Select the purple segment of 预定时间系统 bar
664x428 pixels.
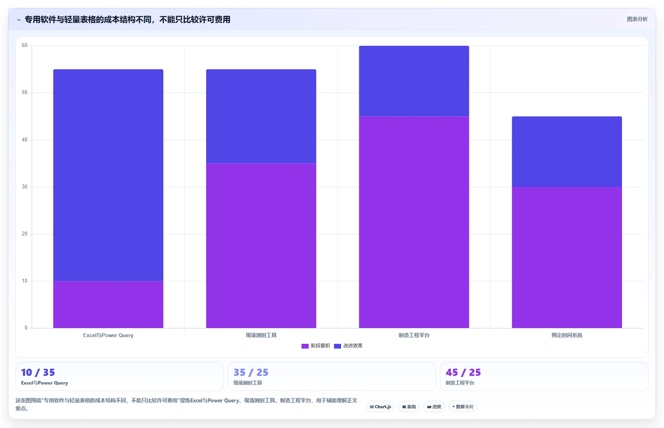click(x=567, y=257)
